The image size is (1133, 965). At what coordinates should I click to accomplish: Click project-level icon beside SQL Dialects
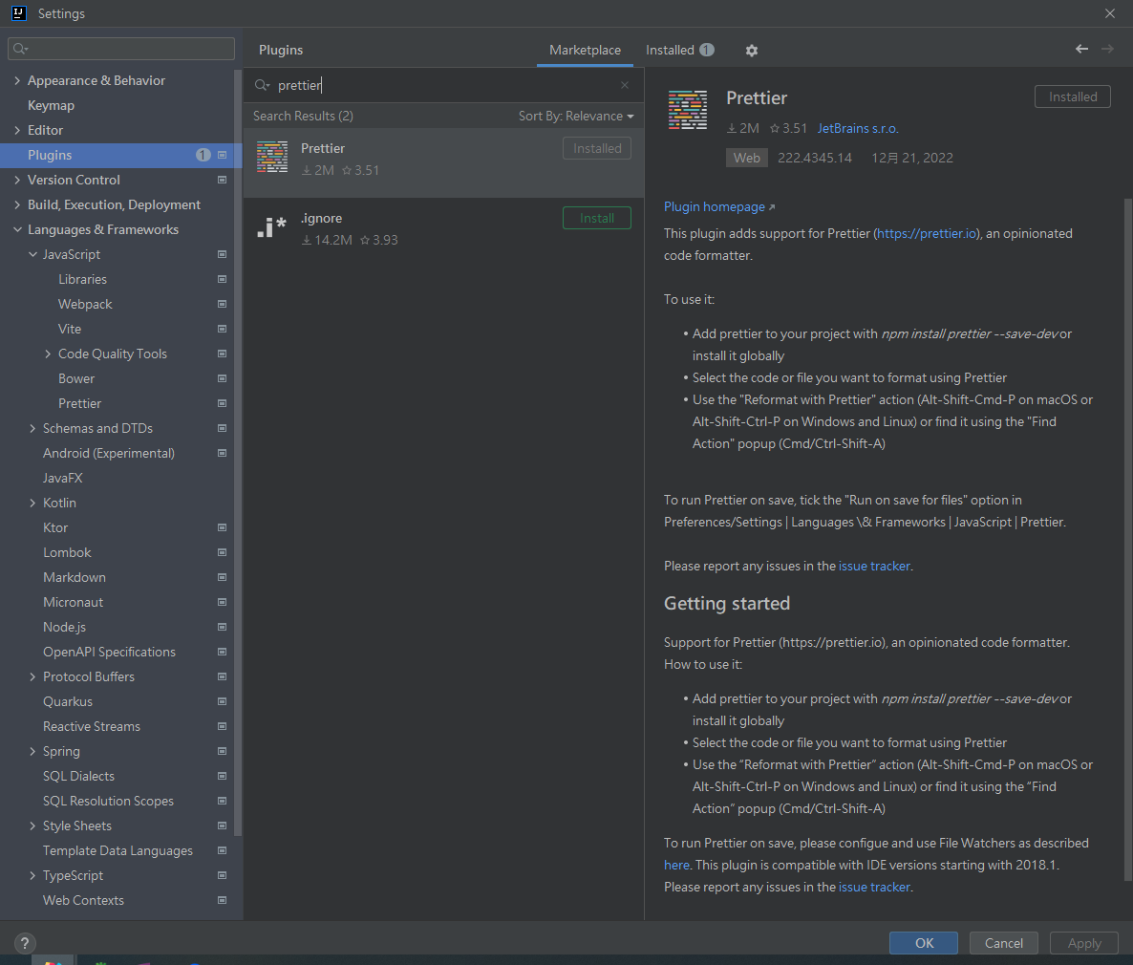[x=222, y=777]
